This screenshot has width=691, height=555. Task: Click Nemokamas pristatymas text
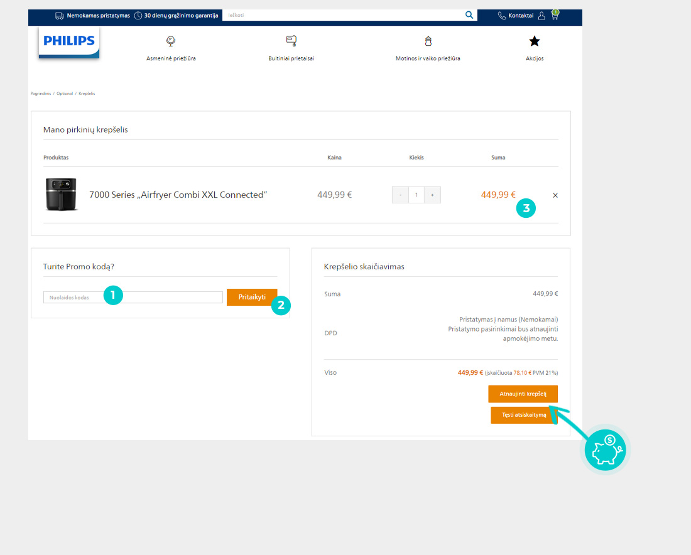coord(98,16)
